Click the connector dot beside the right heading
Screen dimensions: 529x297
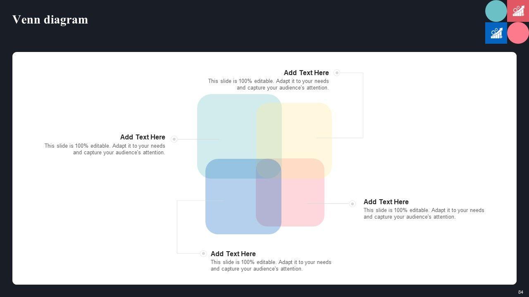(x=353, y=204)
